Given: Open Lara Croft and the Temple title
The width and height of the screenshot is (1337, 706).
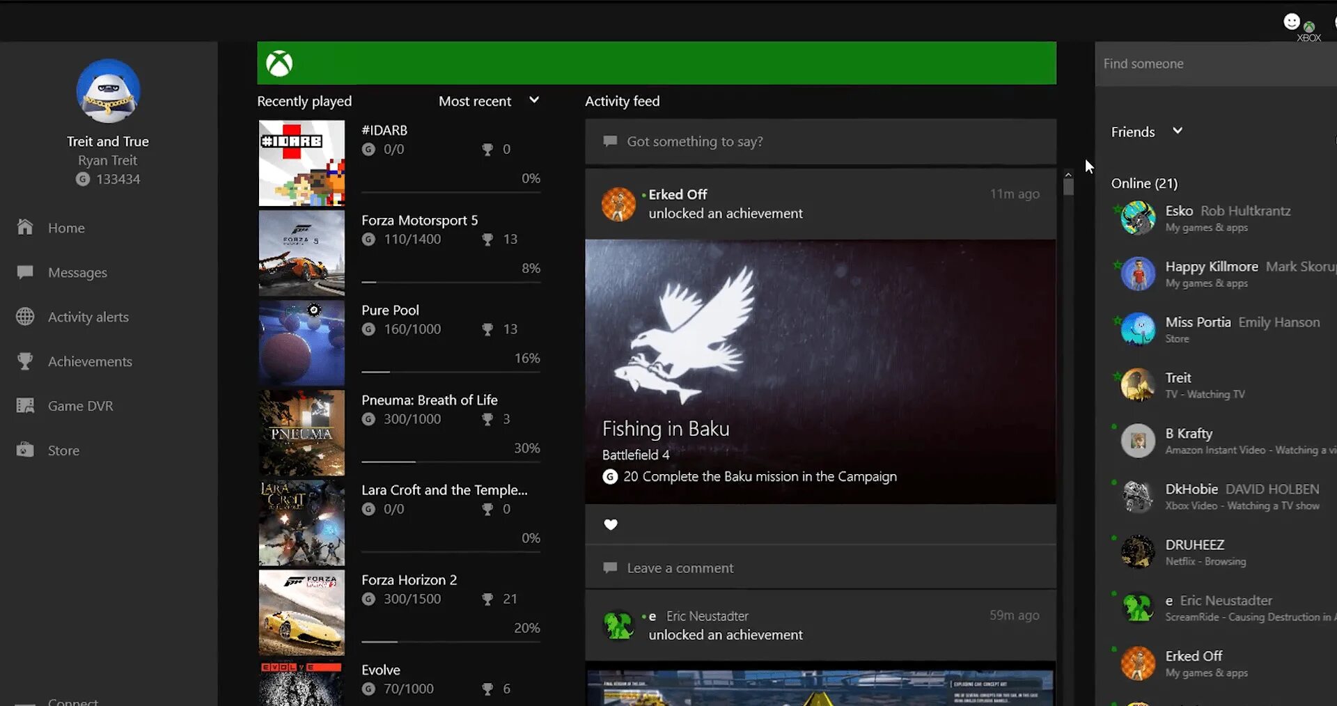Looking at the screenshot, I should click(444, 489).
